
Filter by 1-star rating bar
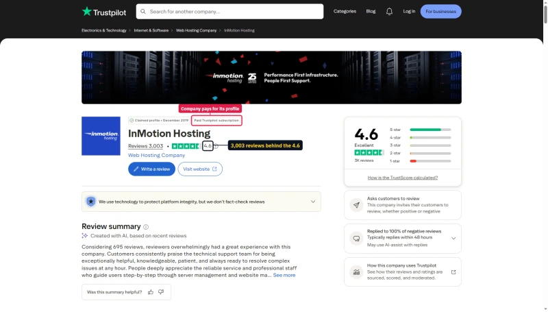coord(430,161)
